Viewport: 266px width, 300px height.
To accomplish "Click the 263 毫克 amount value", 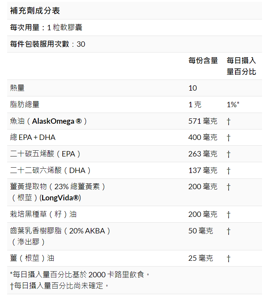I will (x=203, y=154).
